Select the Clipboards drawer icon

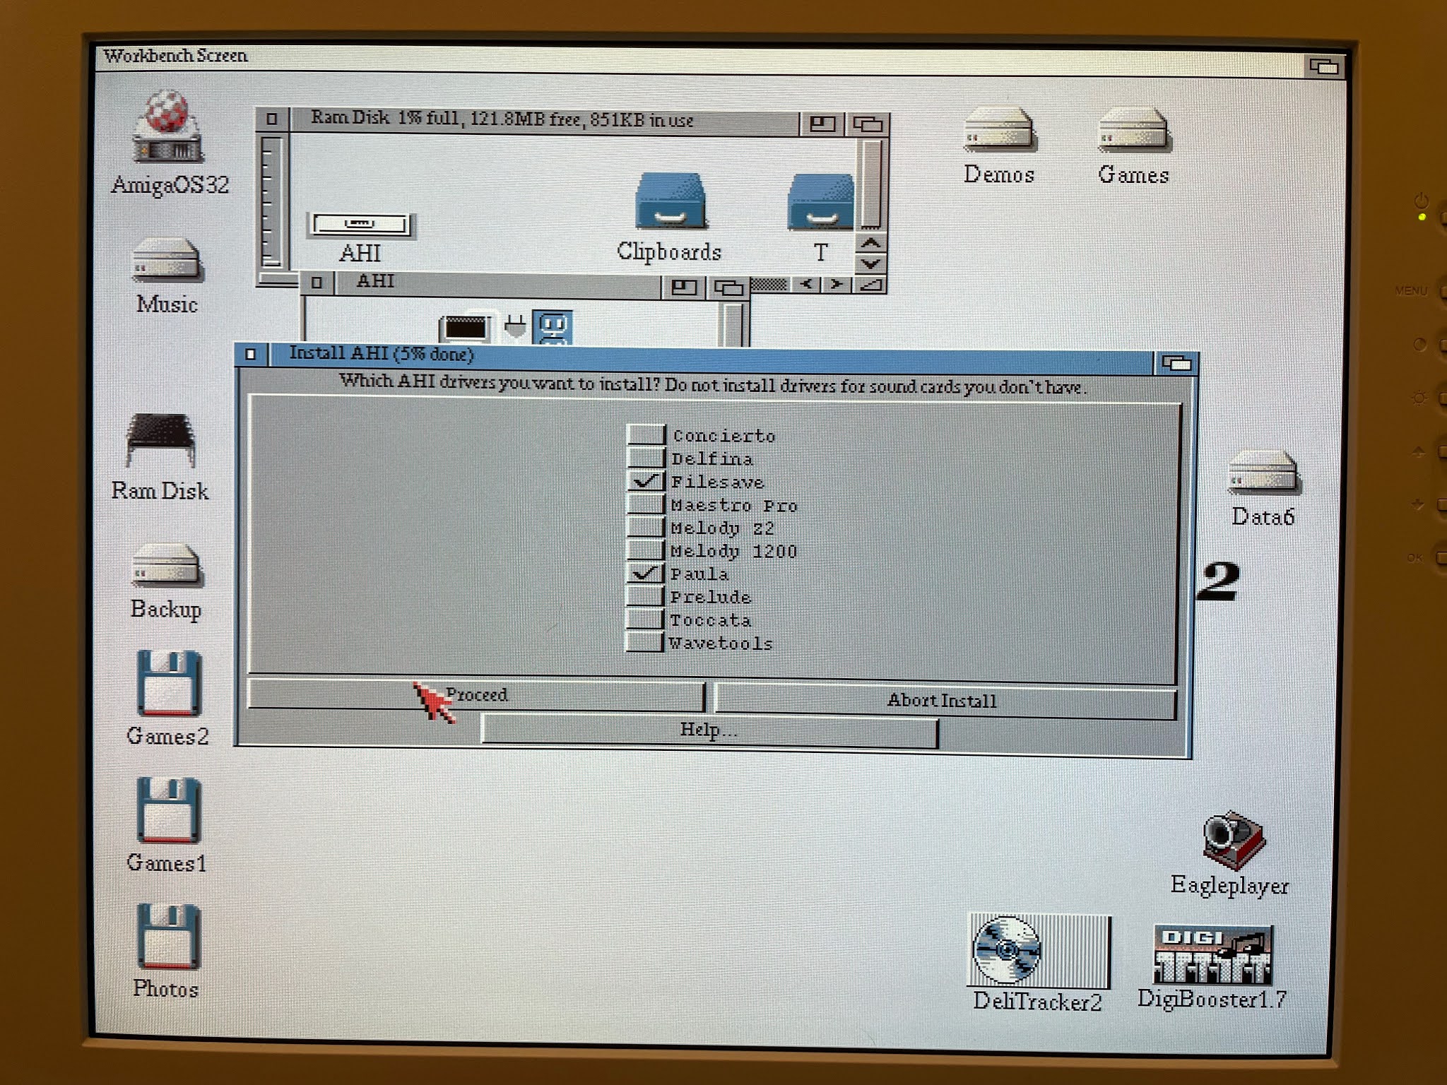670,201
